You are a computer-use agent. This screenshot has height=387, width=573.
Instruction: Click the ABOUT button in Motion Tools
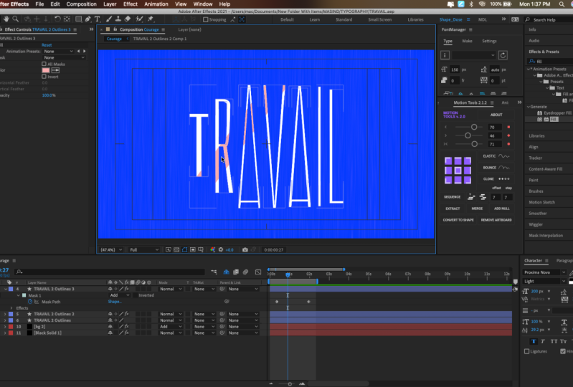point(496,115)
